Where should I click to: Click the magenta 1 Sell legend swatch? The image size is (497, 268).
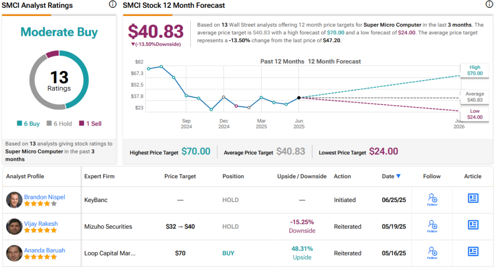(x=82, y=123)
